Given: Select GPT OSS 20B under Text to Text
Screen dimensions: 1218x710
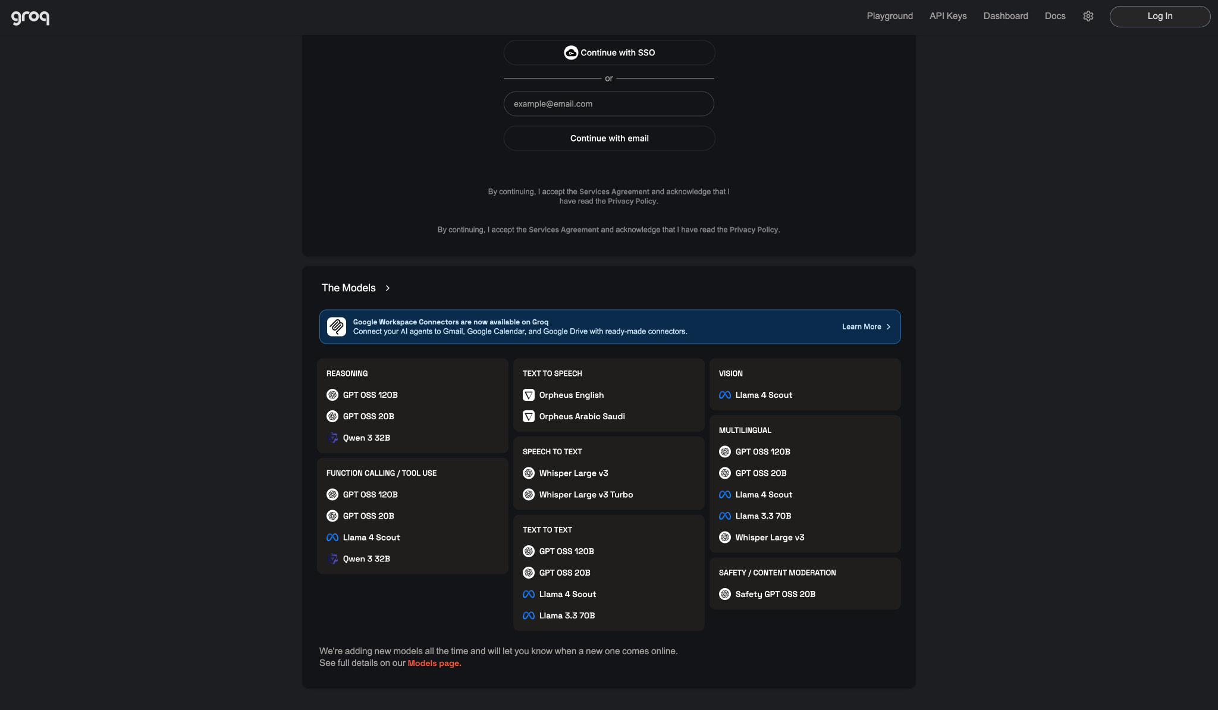Looking at the screenshot, I should click(564, 573).
